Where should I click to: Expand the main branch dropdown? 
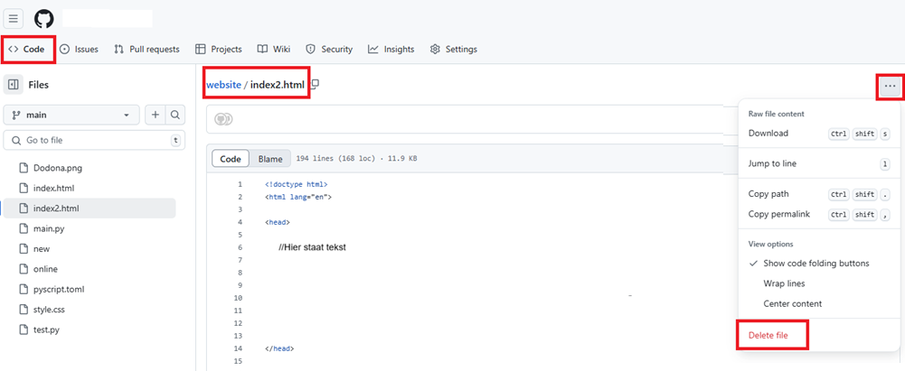(72, 115)
